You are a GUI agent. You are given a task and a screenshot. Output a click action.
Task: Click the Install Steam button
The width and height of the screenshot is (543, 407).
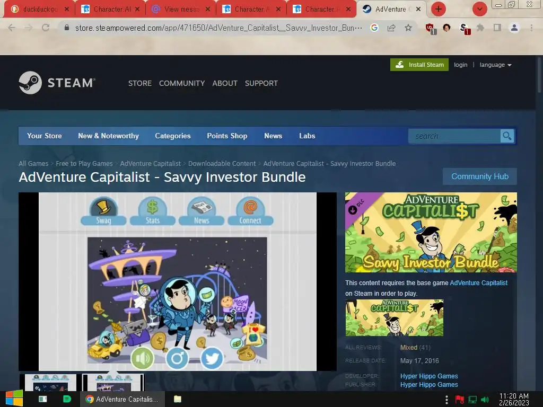(419, 65)
